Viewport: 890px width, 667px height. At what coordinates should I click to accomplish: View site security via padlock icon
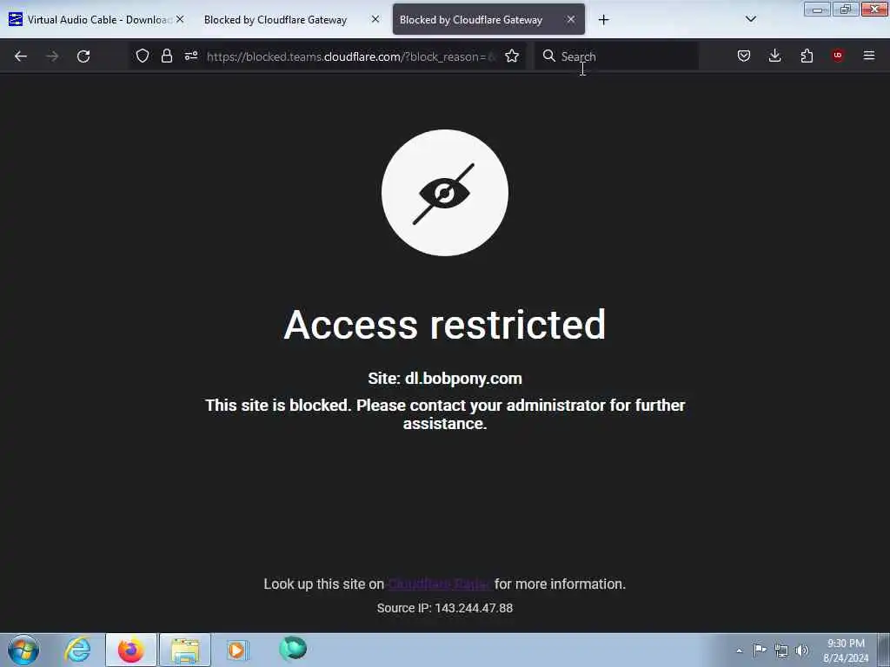pos(166,56)
